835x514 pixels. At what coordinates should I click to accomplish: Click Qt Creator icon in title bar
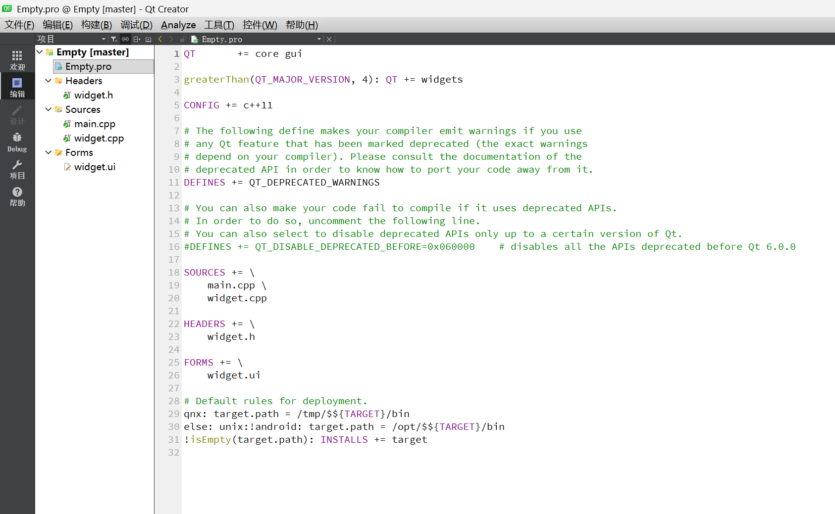[x=7, y=8]
